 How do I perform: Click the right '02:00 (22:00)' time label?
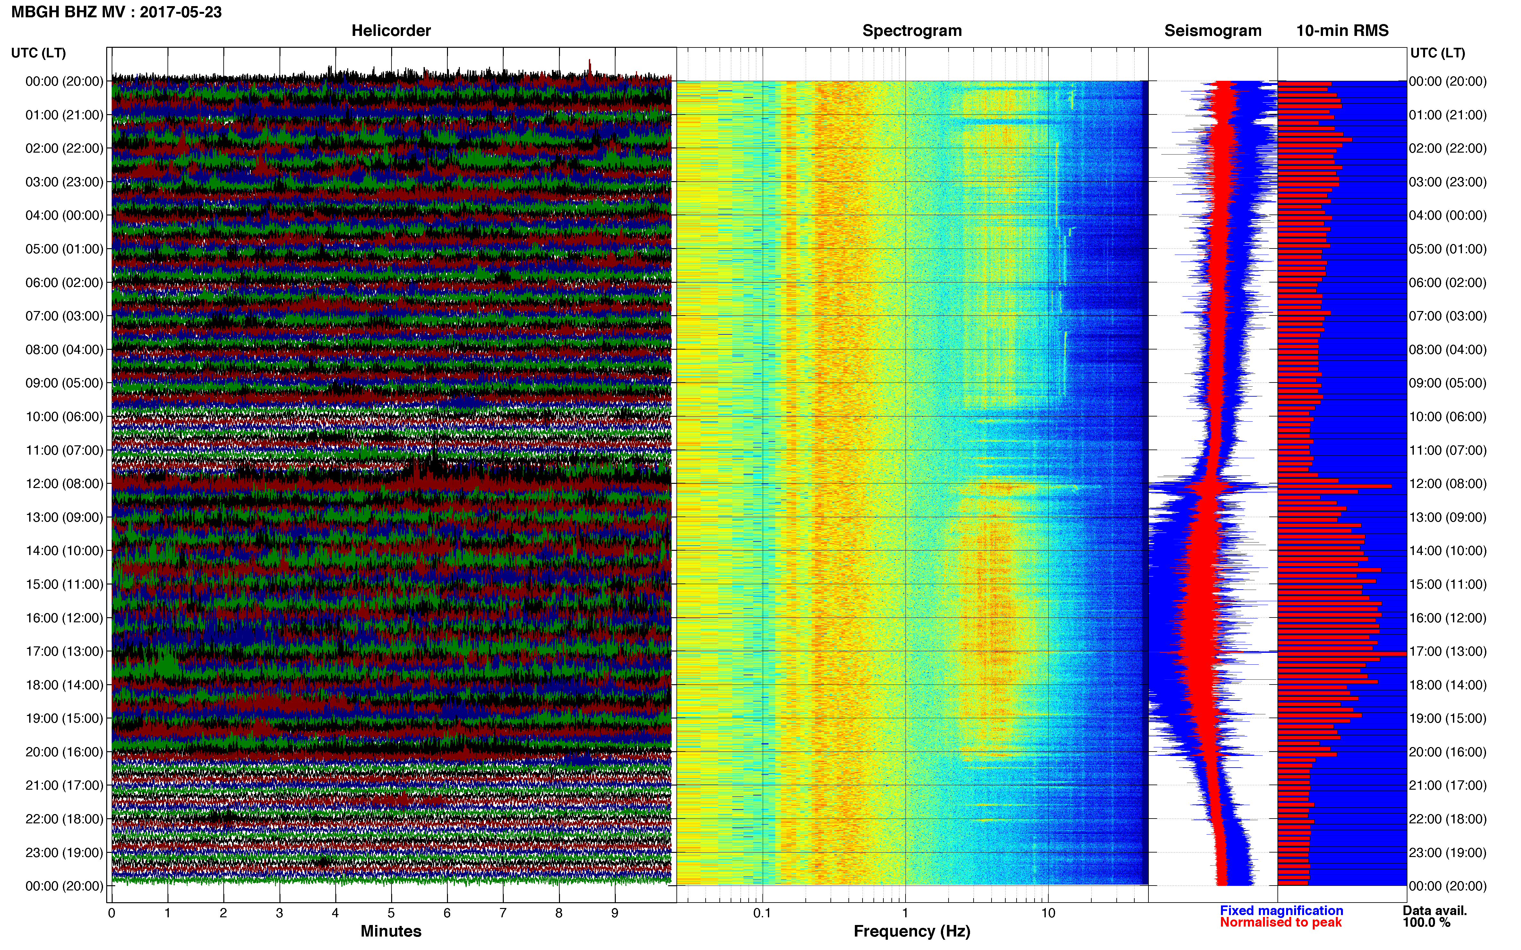(x=1448, y=148)
